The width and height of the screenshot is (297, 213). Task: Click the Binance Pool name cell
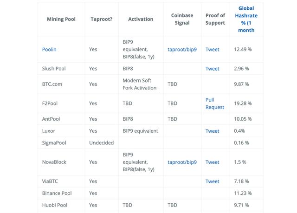tap(57, 193)
